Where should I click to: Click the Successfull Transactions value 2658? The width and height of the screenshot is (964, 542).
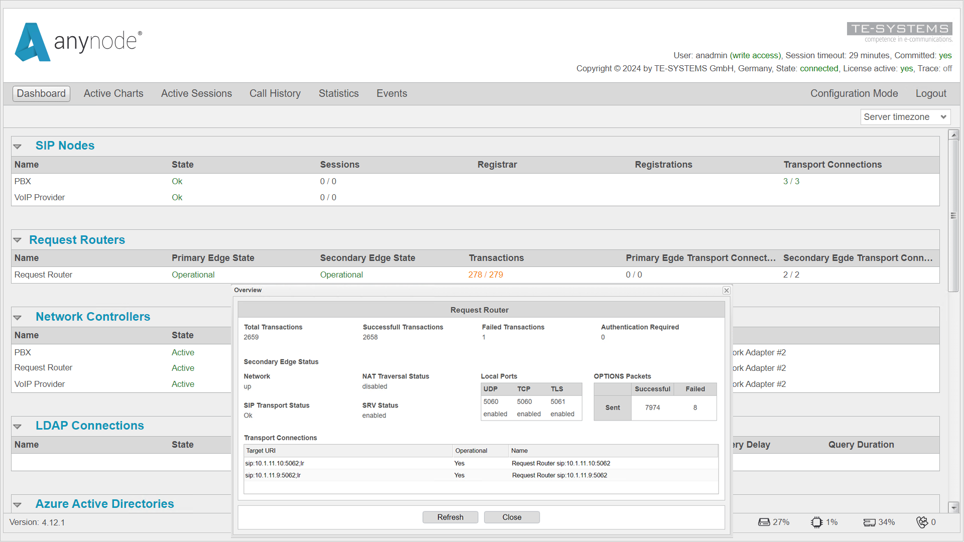[x=370, y=338]
